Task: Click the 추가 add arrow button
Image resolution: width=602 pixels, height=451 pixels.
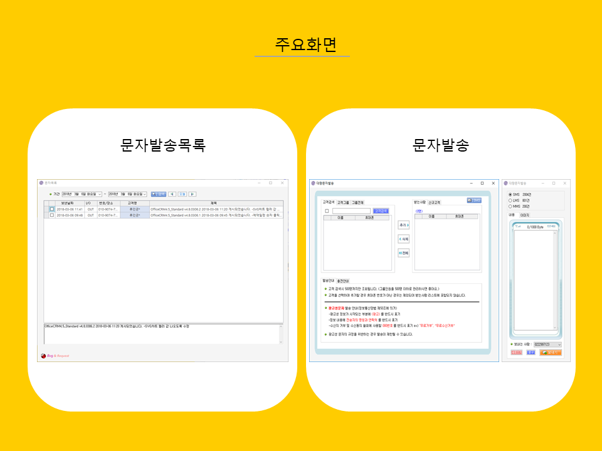Action: click(x=403, y=225)
